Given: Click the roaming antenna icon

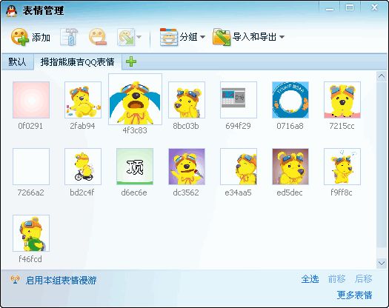Looking at the screenshot, I should pos(15,280).
